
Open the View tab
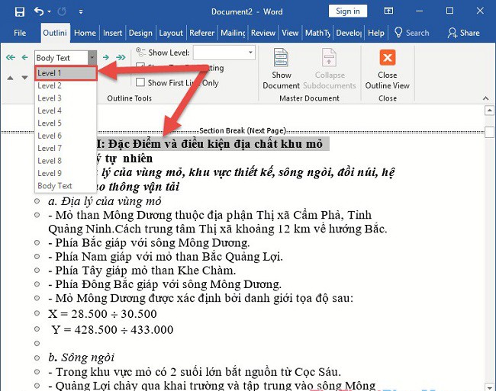click(x=290, y=33)
